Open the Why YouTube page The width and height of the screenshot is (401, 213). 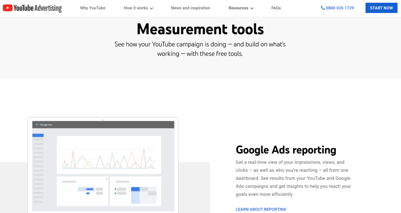[x=92, y=8]
